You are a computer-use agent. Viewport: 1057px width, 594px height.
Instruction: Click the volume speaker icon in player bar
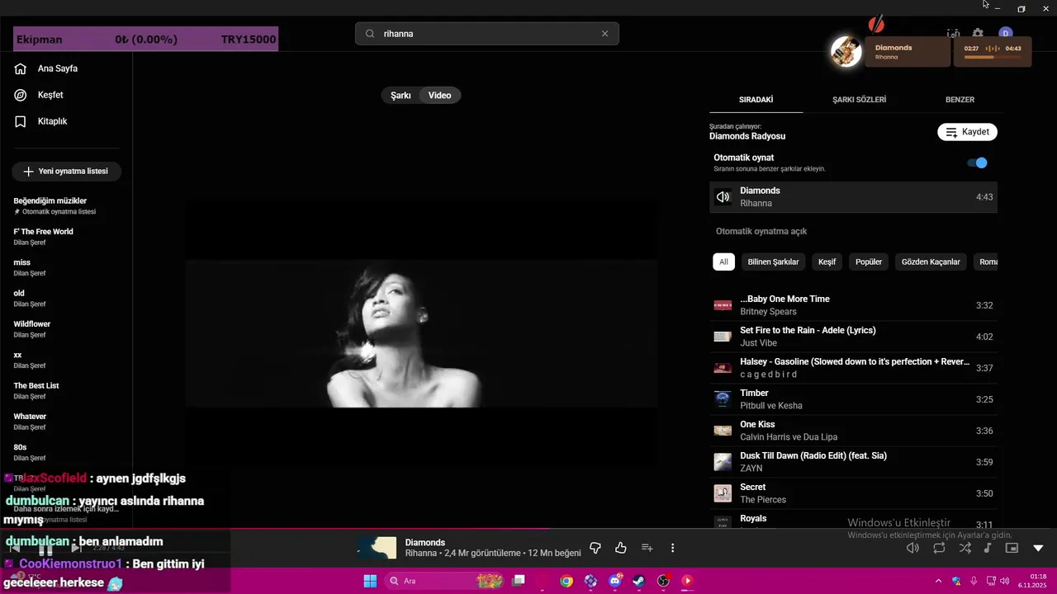(912, 548)
